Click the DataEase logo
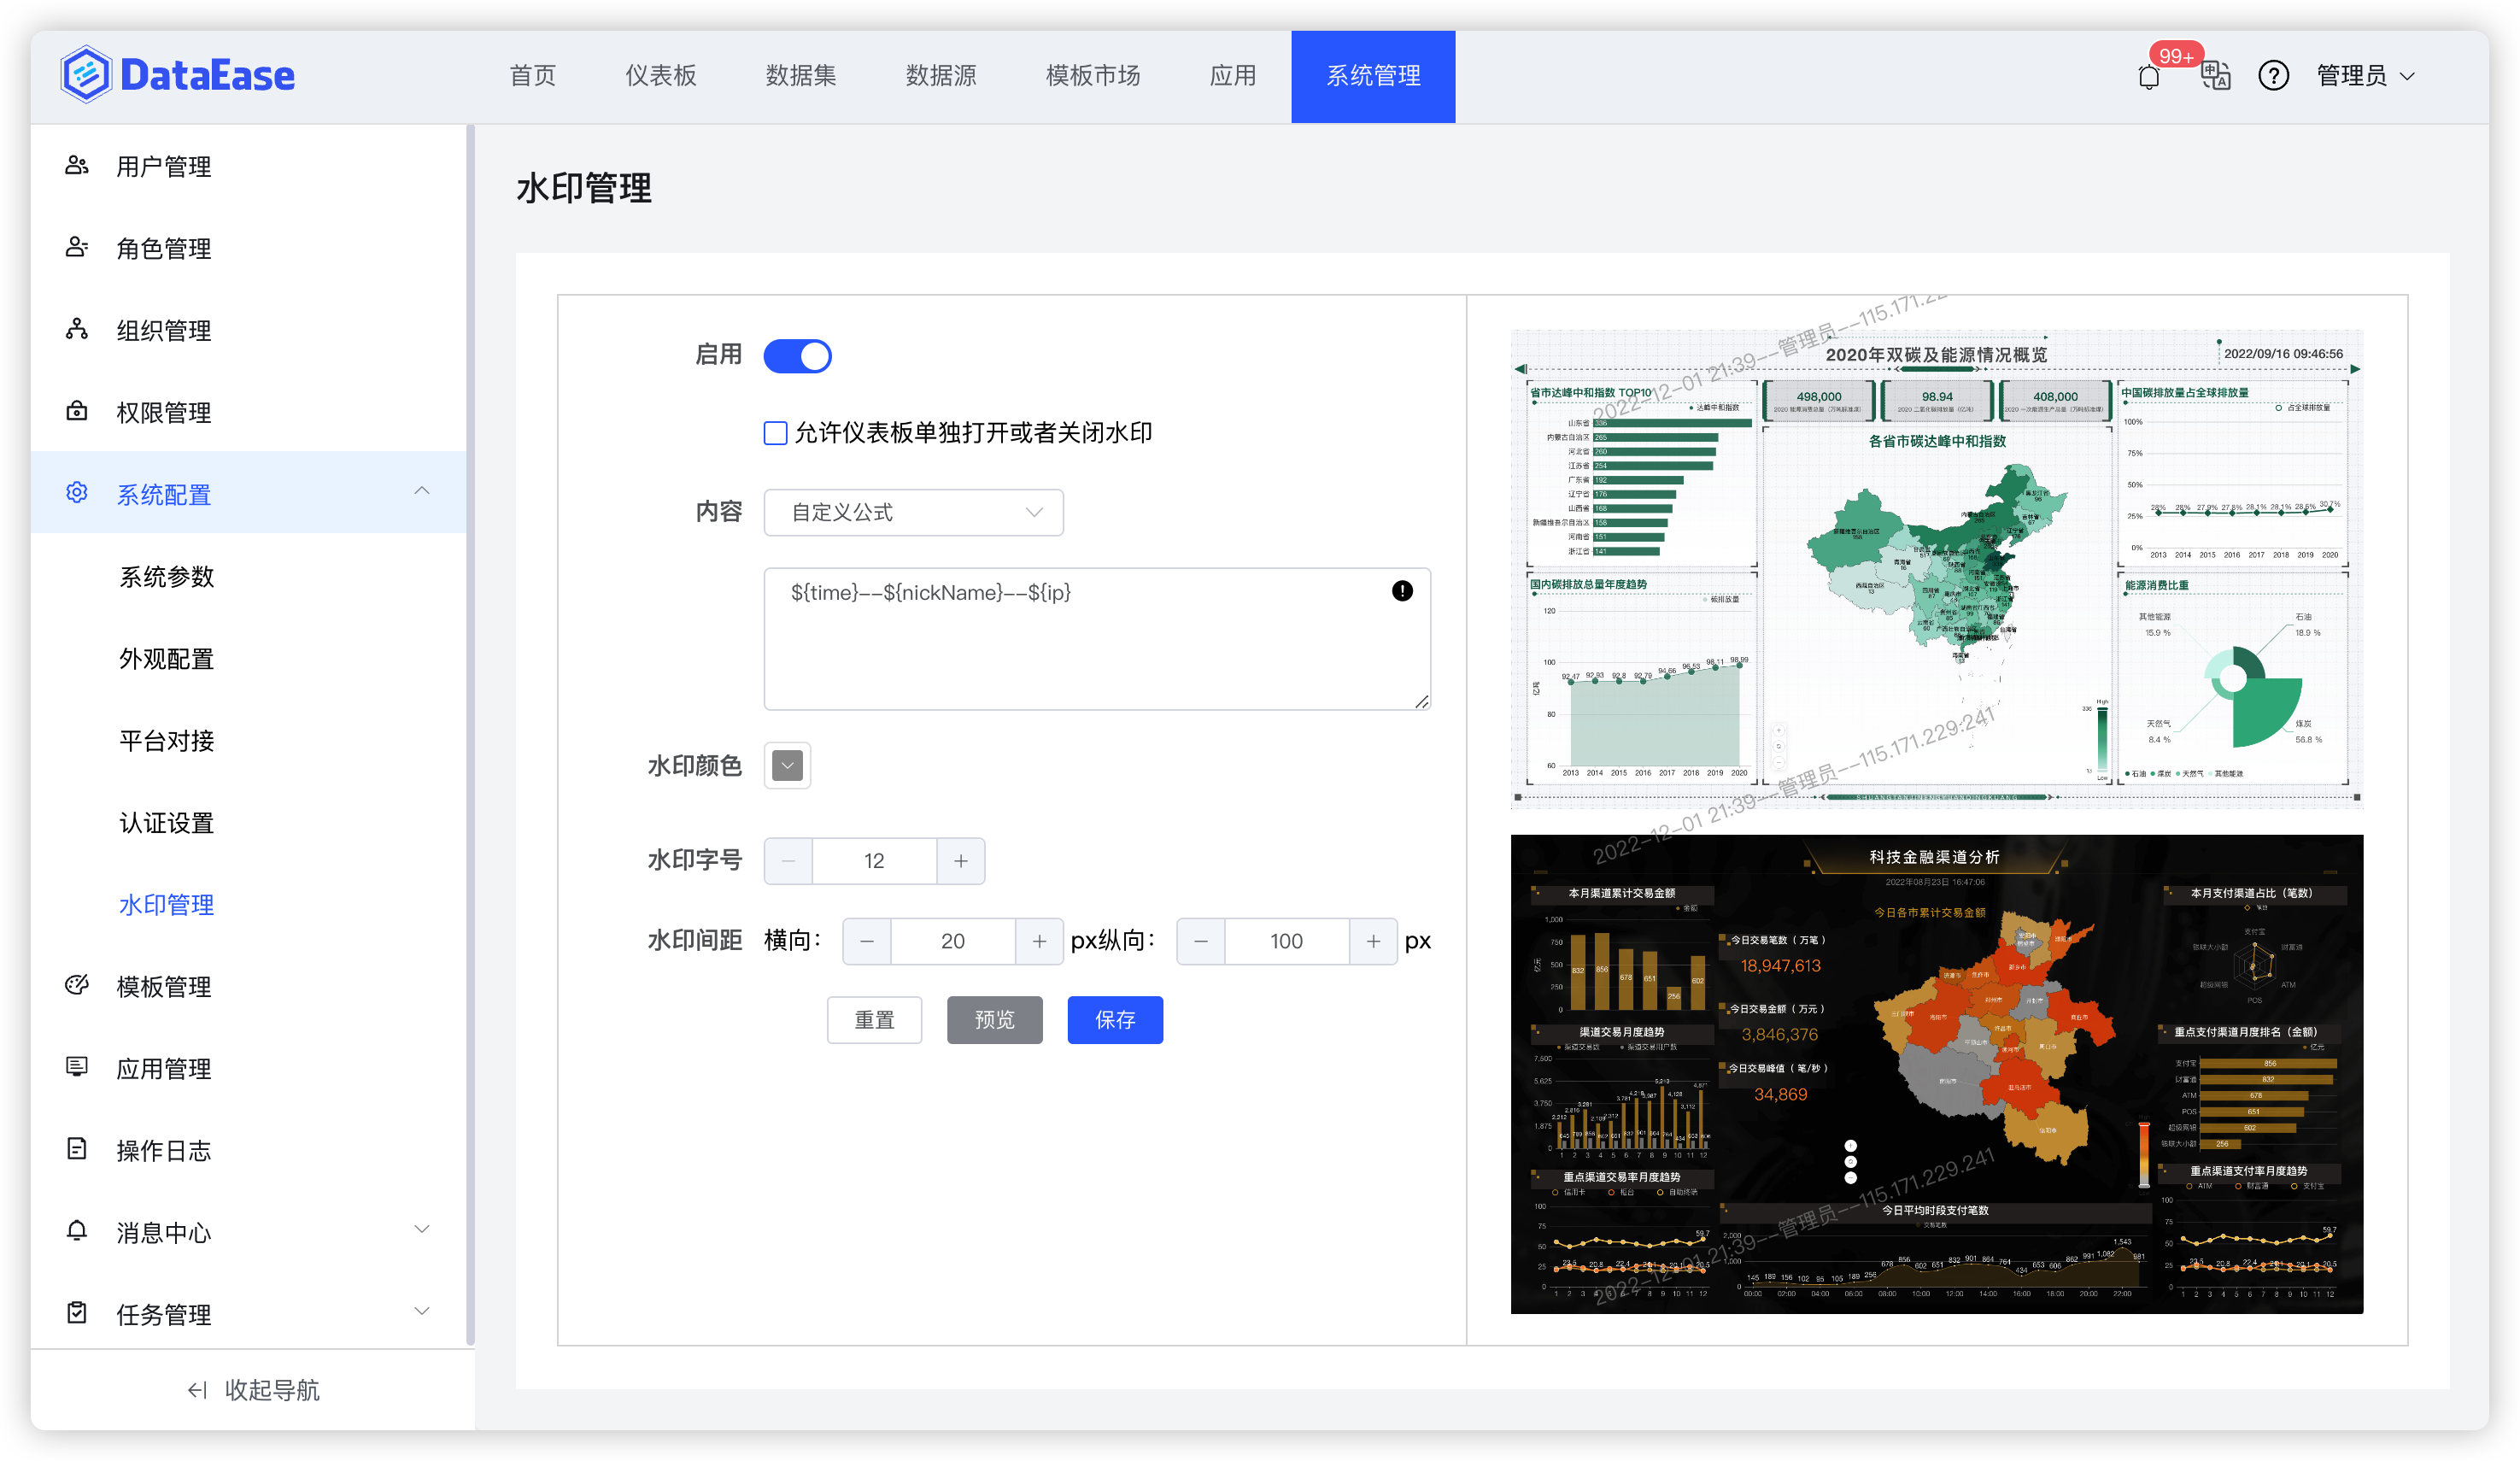The image size is (2520, 1461). 178,75
